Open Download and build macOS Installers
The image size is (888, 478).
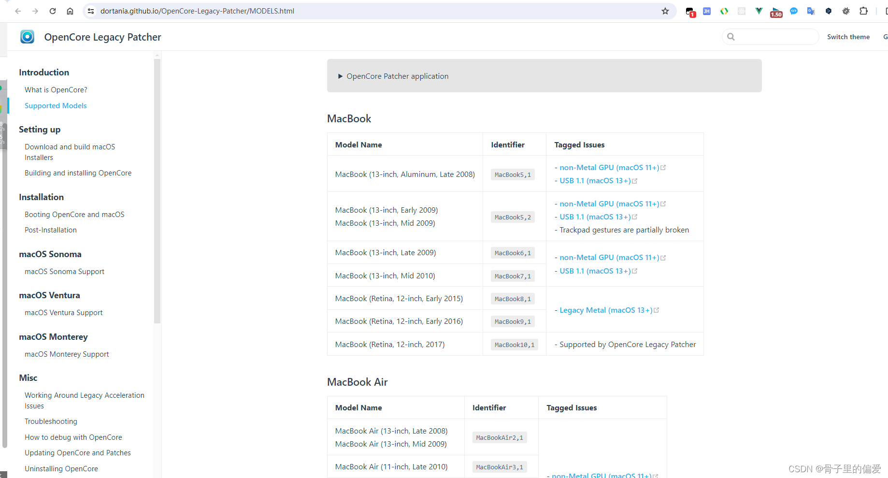tap(70, 152)
